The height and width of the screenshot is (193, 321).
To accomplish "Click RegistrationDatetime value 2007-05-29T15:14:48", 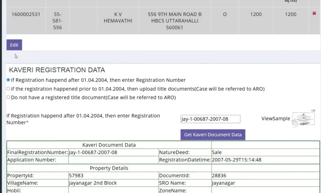I will [237, 160].
